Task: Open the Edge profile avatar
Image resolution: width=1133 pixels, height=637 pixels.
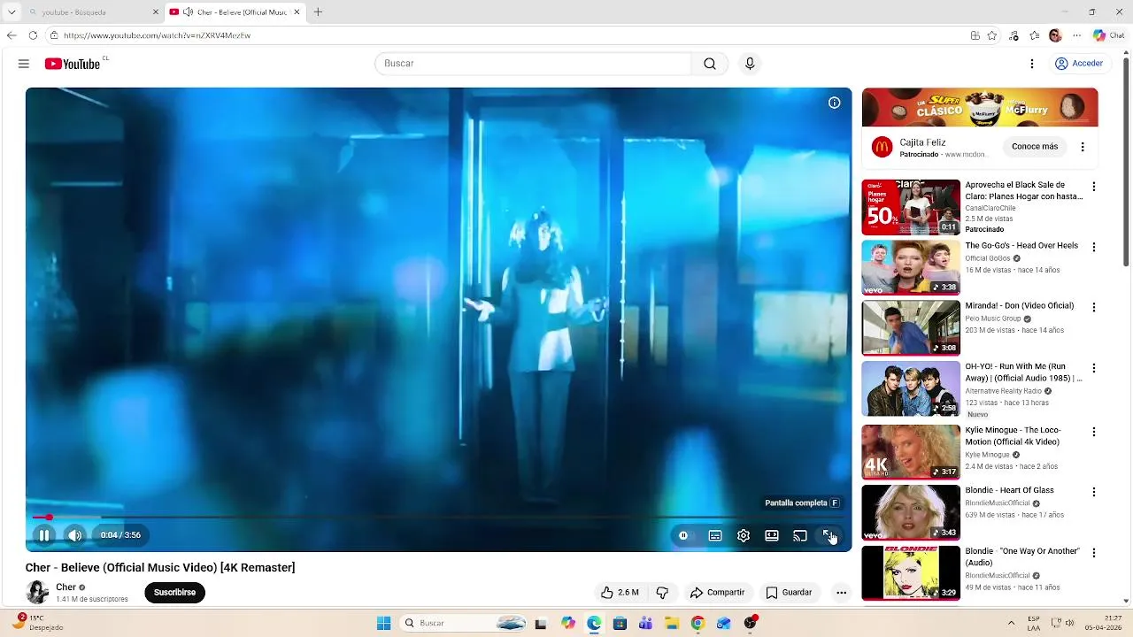Action: coord(1055,35)
